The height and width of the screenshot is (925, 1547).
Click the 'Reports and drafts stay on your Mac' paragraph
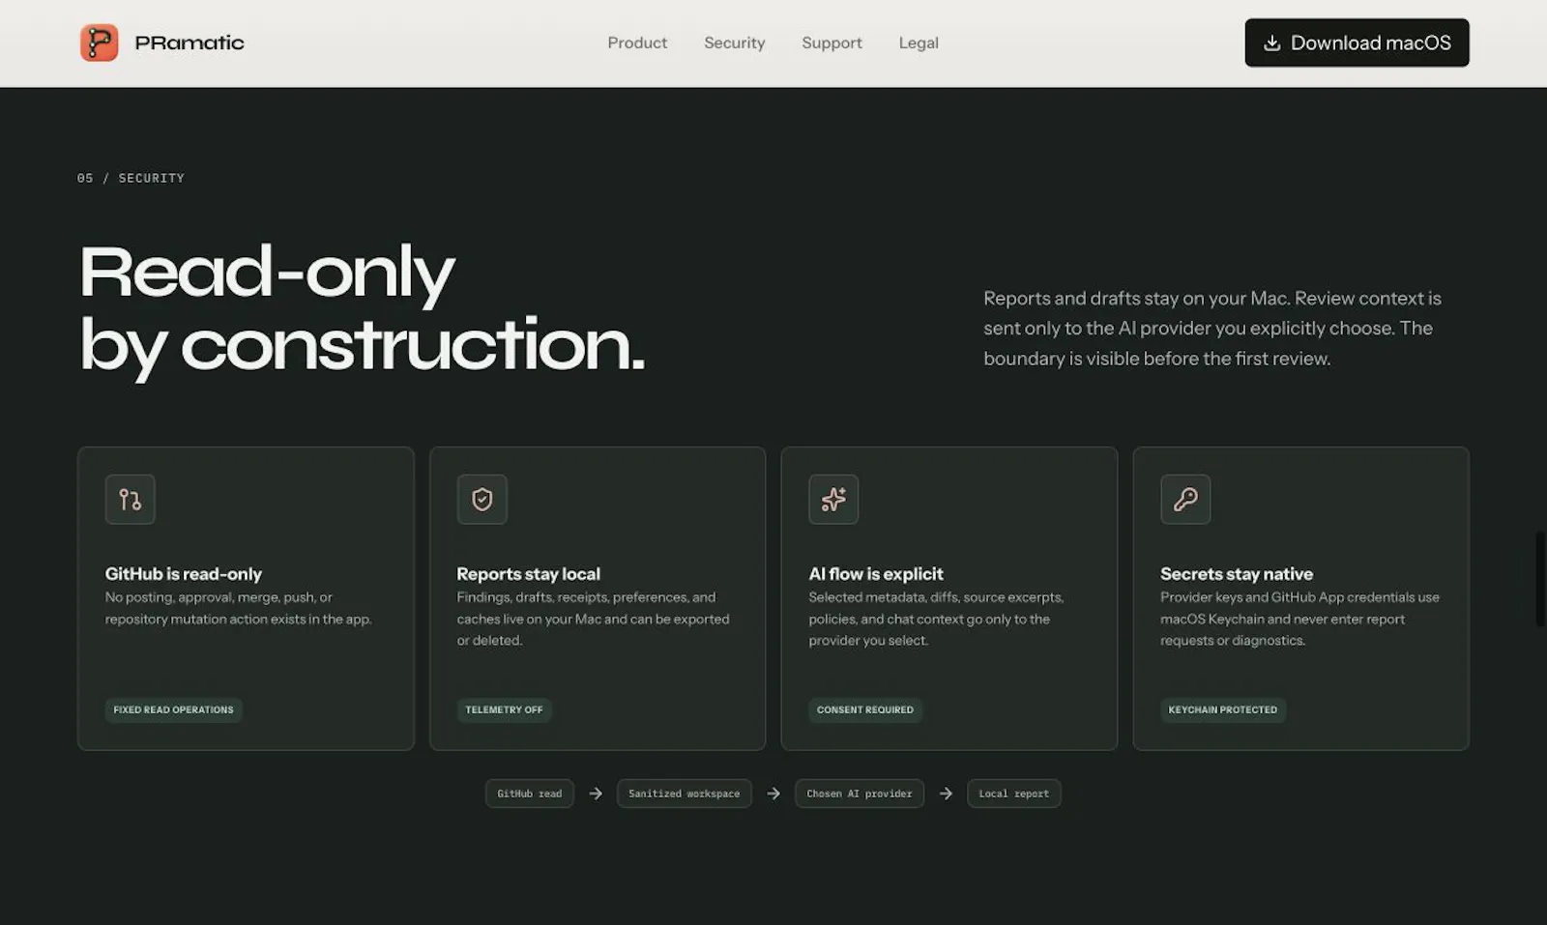point(1212,329)
